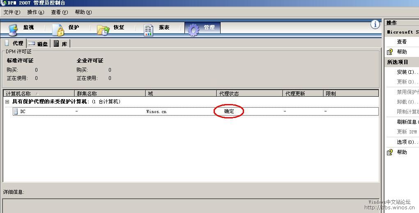Collapse the unprotected computers group
The image size is (419, 213).
coord(7,102)
